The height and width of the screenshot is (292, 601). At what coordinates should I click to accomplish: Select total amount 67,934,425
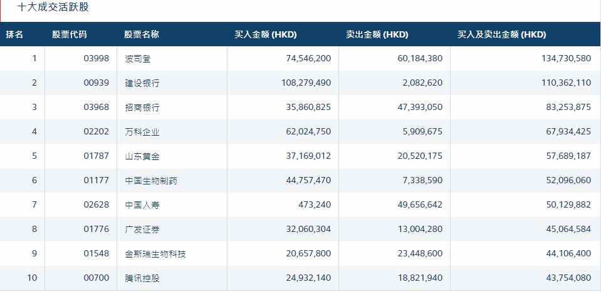click(569, 132)
